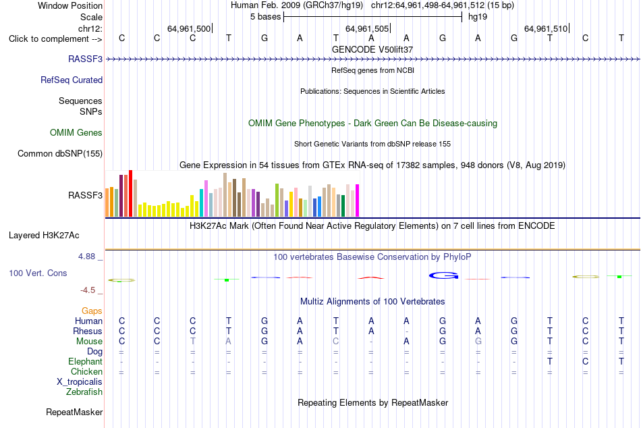
Task: Click the C base in the Elephant row
Action: click(x=586, y=361)
